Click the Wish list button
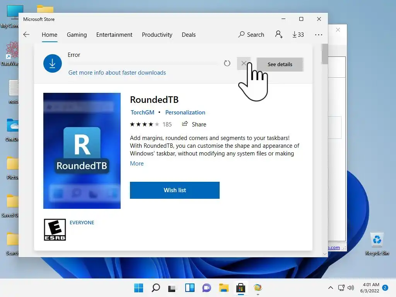This screenshot has height=297, width=396. point(175,190)
